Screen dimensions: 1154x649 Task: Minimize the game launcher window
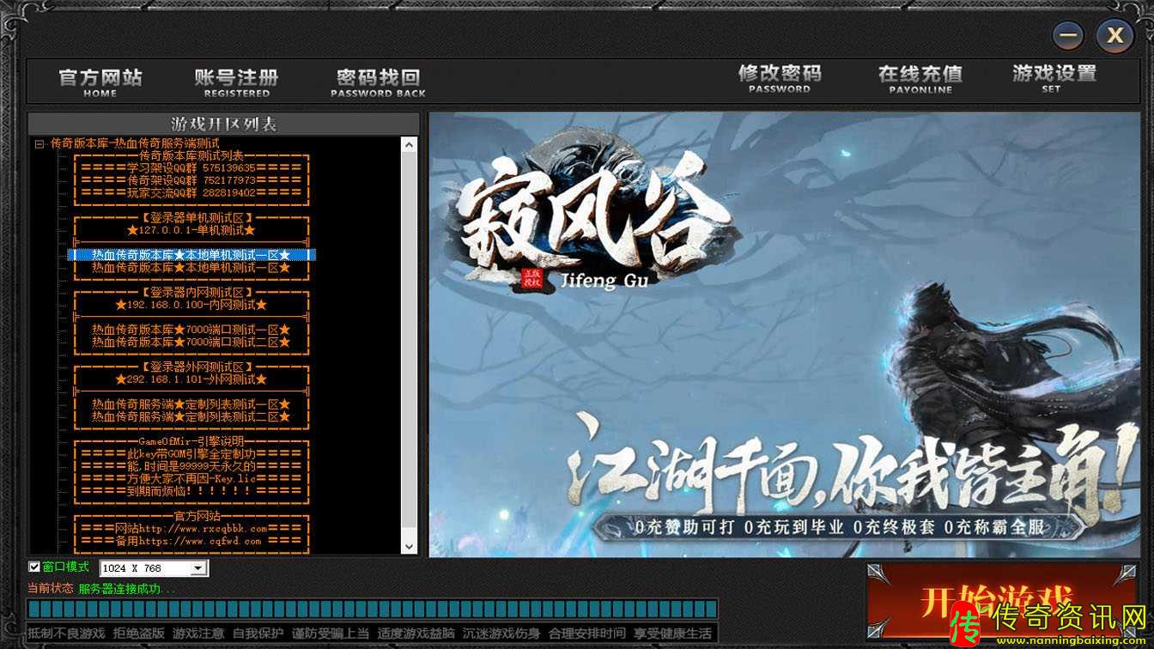[x=1069, y=35]
